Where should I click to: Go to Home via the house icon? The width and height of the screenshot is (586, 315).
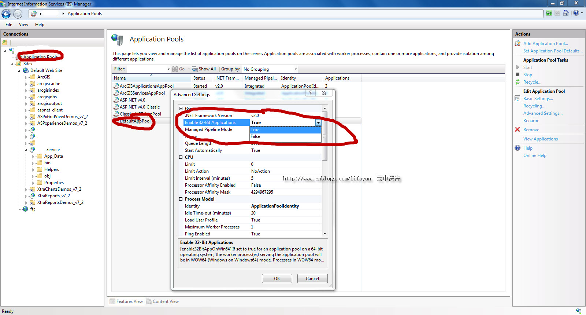point(566,13)
